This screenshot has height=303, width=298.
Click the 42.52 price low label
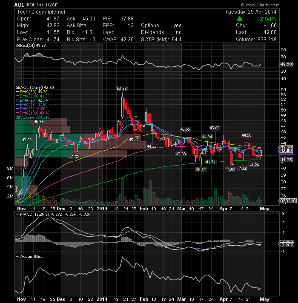pos(74,157)
